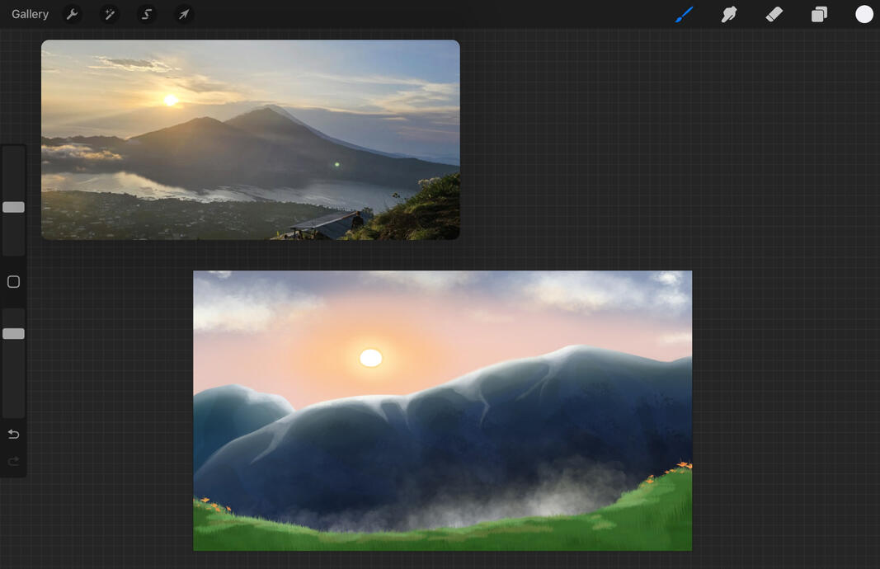880x569 pixels.
Task: Select the Smudge tool
Action: click(729, 14)
